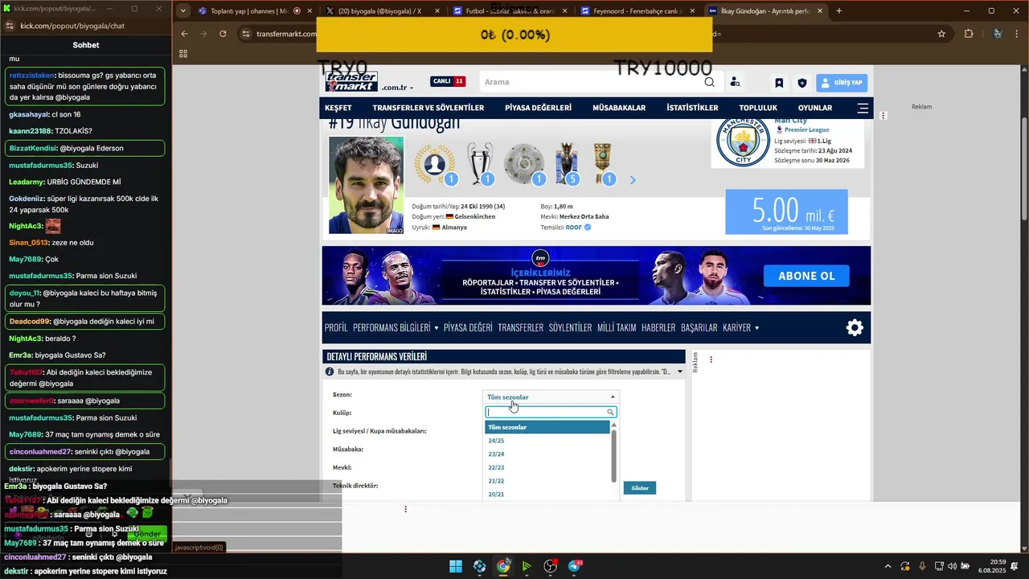This screenshot has width=1029, height=579.
Task: Click the Manchester City club crest
Action: [x=743, y=142]
